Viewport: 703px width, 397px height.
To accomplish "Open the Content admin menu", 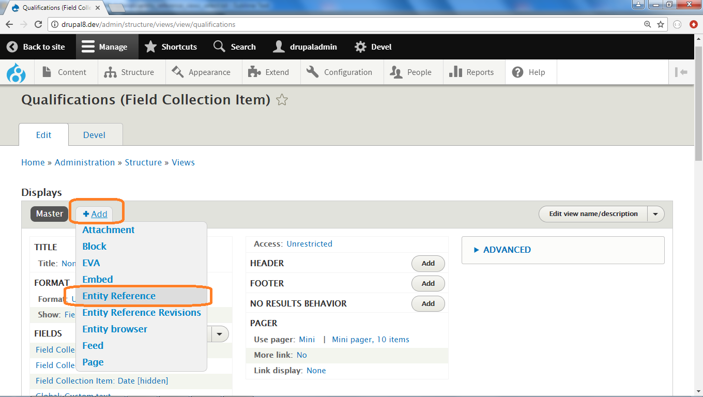I will pyautogui.click(x=66, y=72).
